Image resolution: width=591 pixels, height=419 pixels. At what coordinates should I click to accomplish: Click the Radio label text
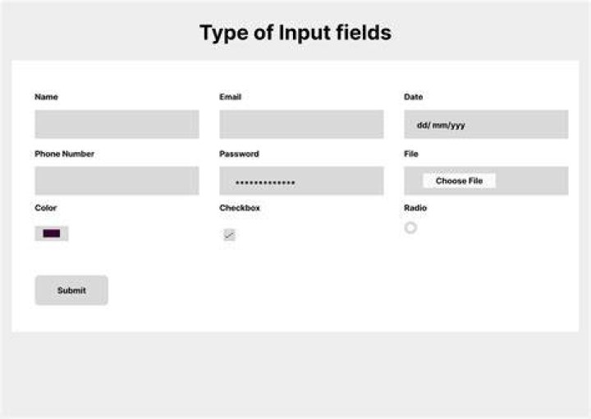pyautogui.click(x=415, y=208)
